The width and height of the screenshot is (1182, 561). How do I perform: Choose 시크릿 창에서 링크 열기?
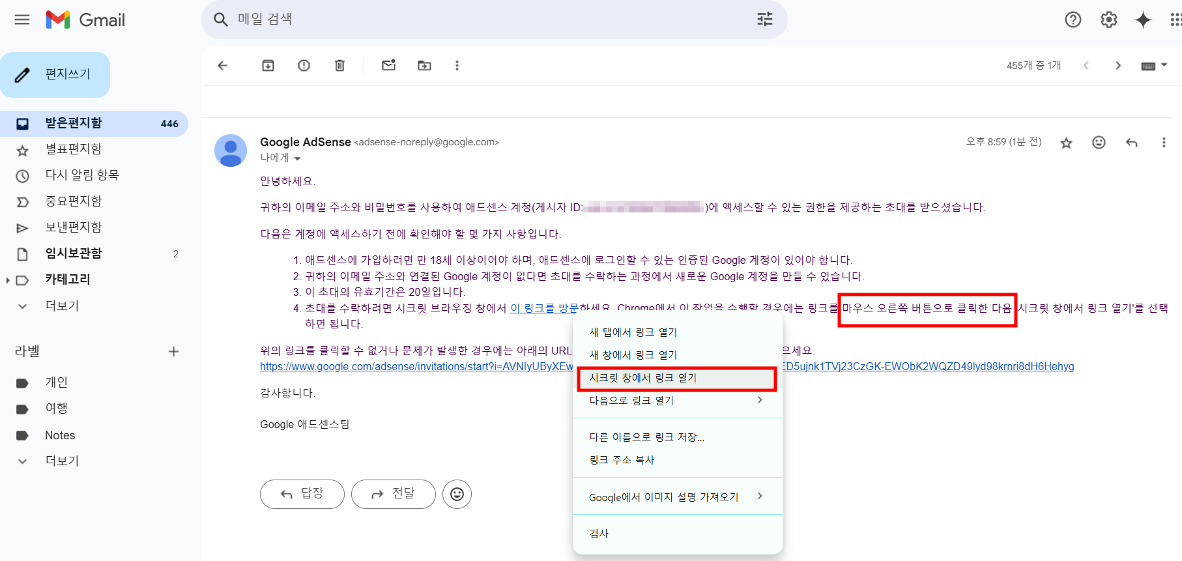(678, 378)
